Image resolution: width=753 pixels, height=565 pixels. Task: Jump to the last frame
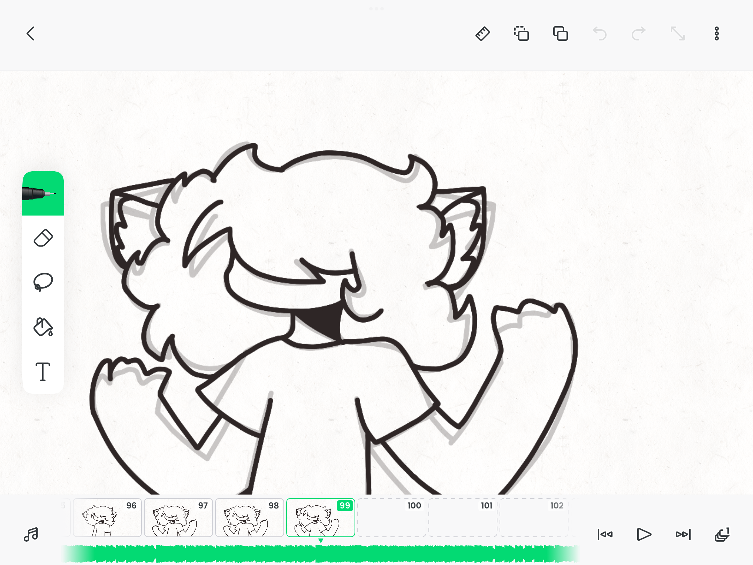tap(683, 534)
